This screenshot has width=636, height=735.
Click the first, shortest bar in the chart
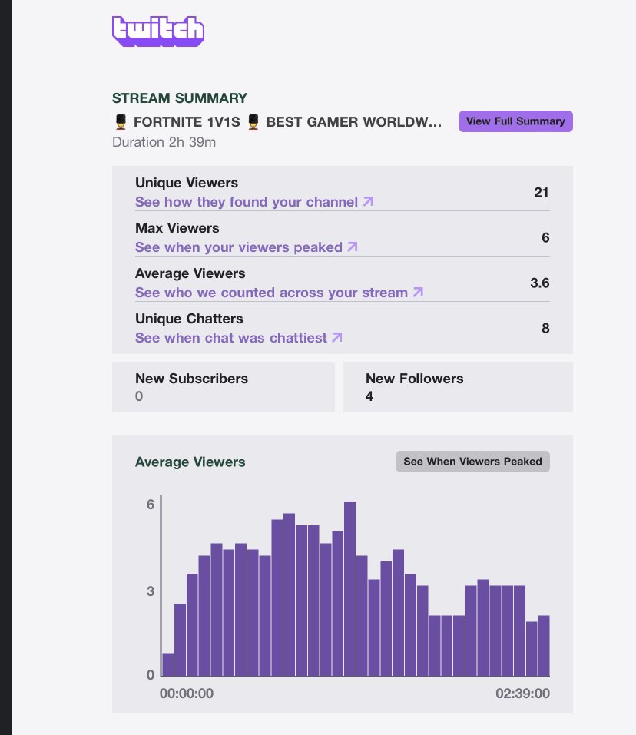click(167, 664)
